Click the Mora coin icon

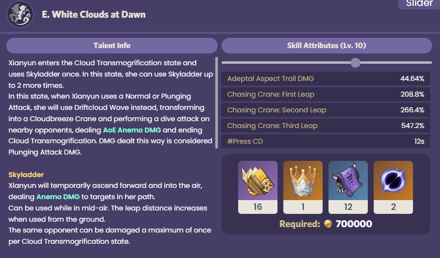(x=328, y=224)
